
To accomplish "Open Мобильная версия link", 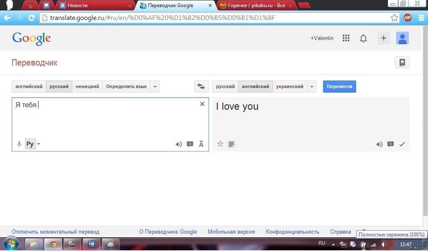I will [x=231, y=232].
